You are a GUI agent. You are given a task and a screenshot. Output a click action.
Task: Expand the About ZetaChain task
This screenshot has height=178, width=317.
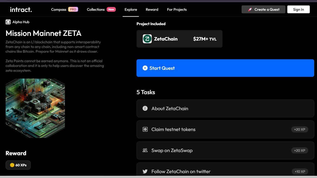[x=225, y=108]
